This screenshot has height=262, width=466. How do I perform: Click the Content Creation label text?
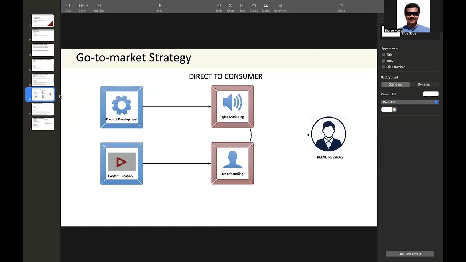(120, 176)
